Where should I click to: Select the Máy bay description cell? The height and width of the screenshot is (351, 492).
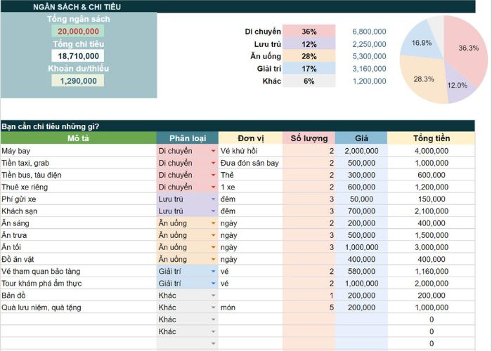(79, 151)
